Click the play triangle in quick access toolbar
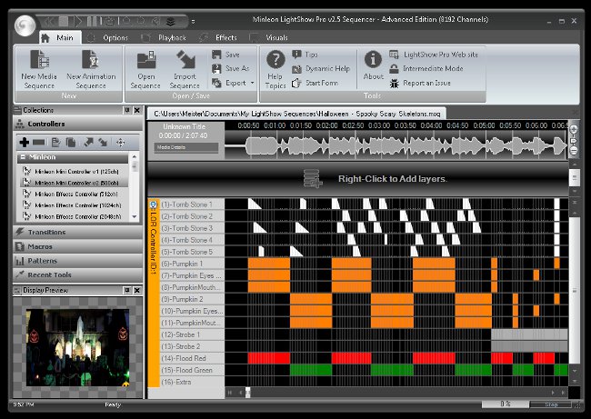The image size is (591, 419). (77, 21)
